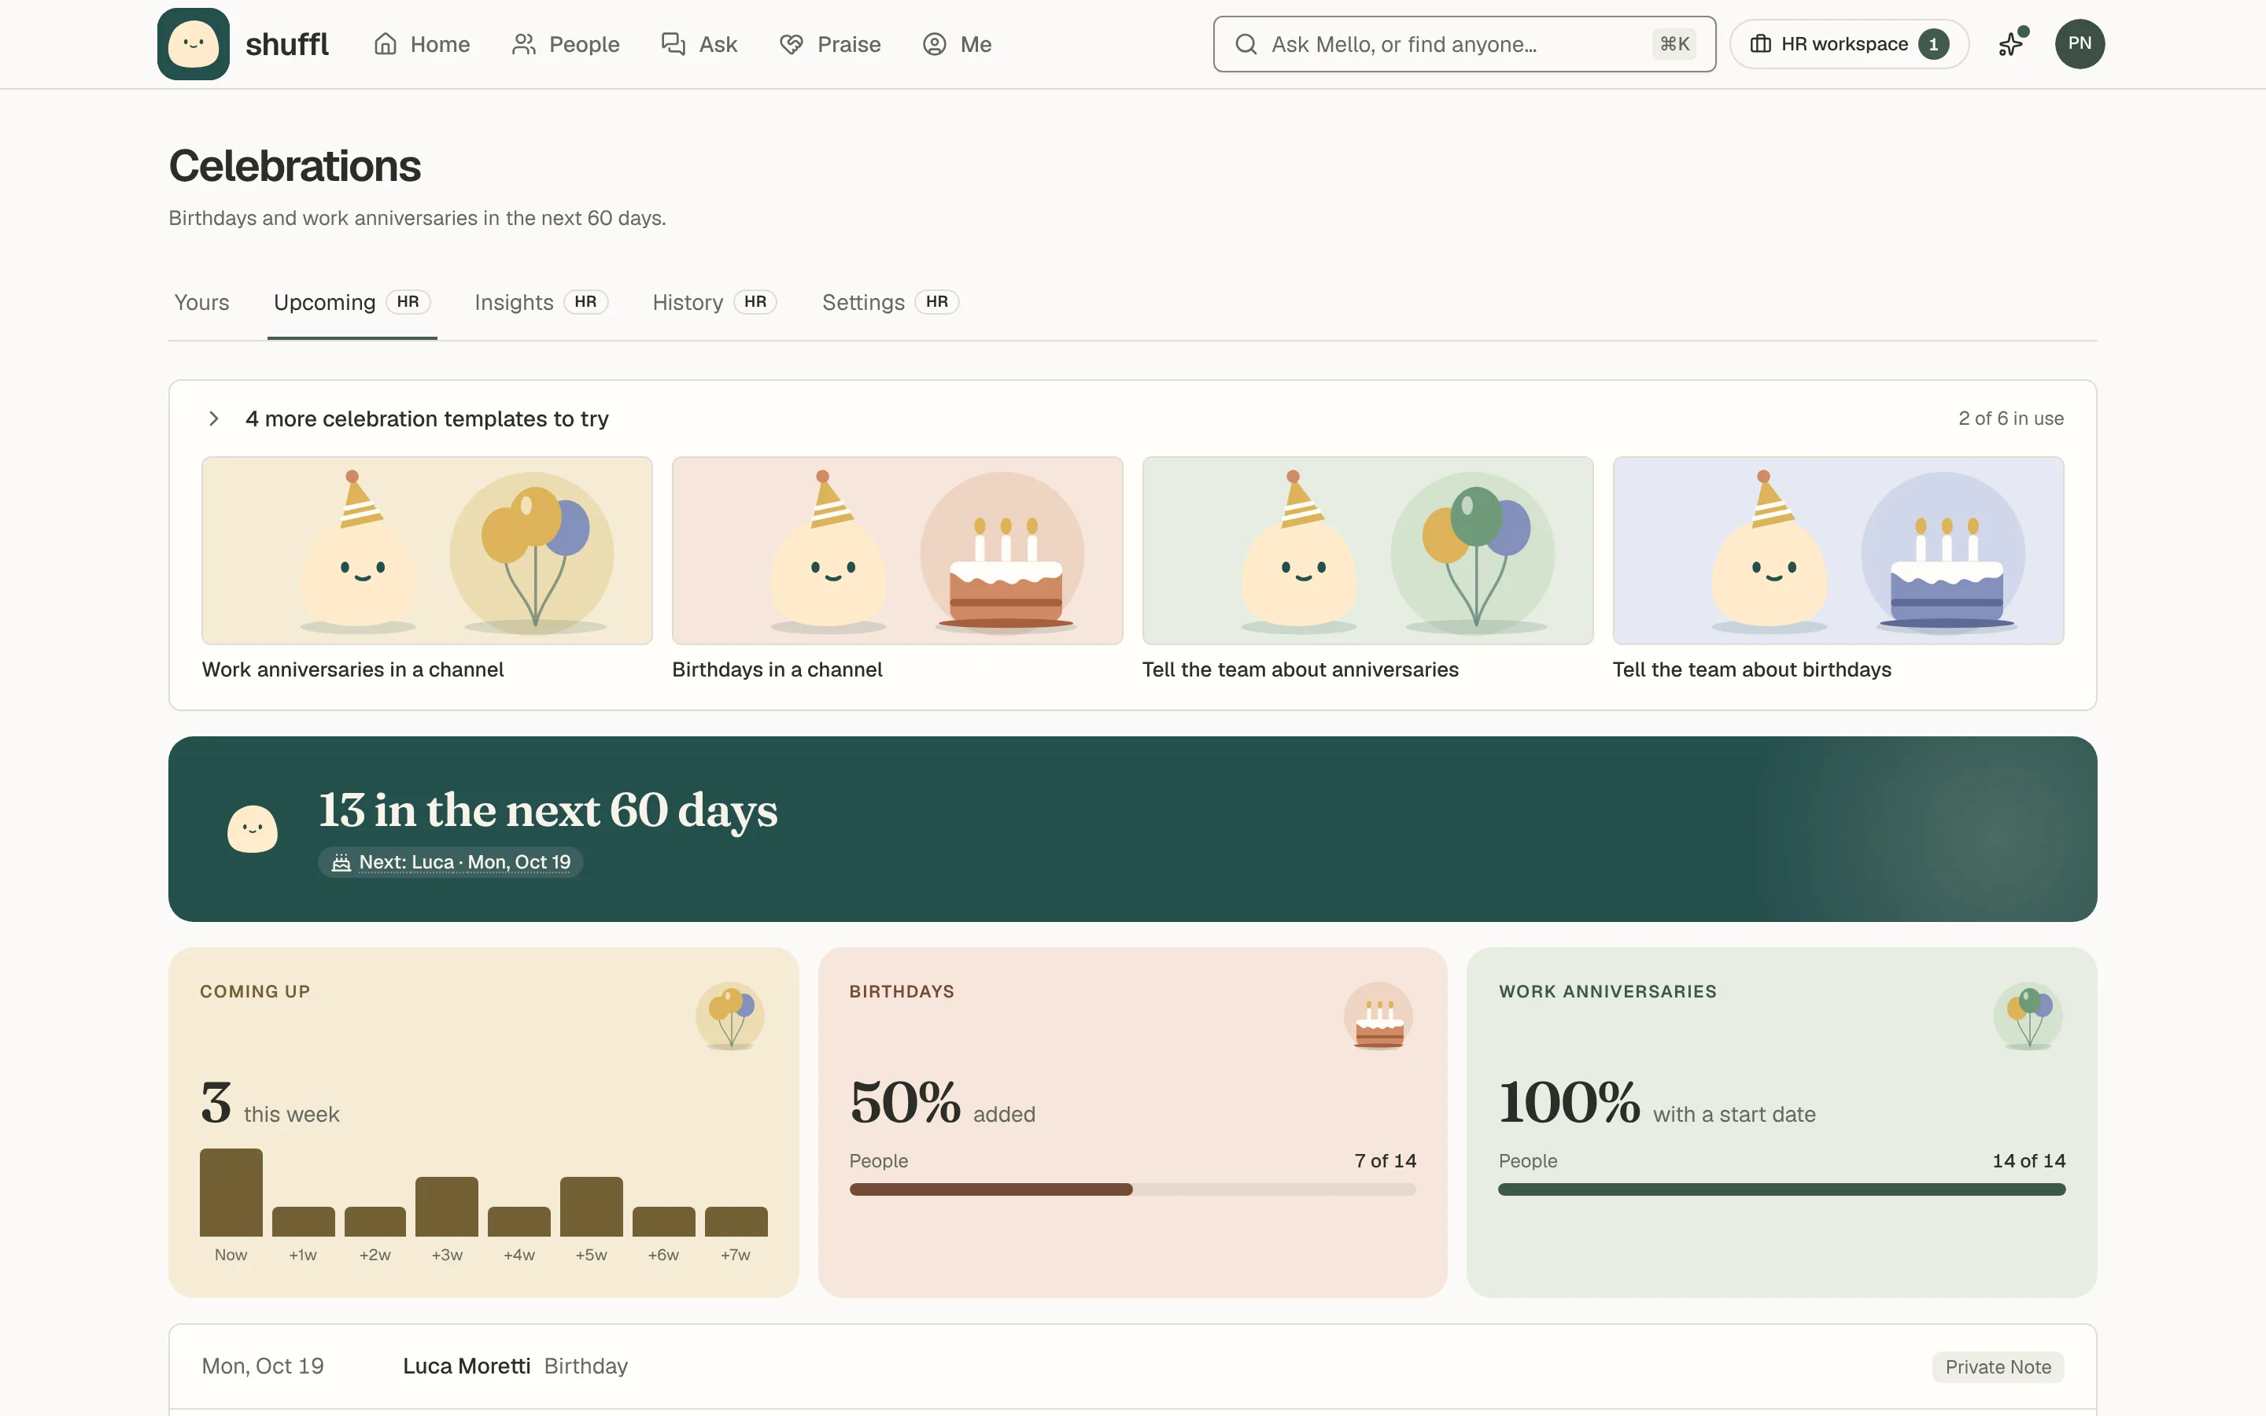Go to the People nav item
Screen dimensions: 2266x1416
[566, 44]
